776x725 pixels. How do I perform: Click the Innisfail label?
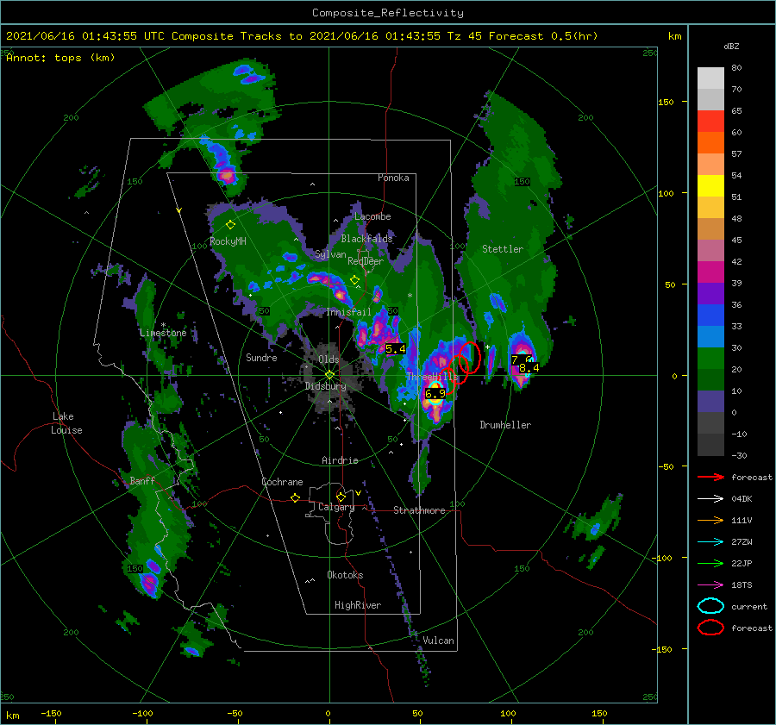tap(348, 312)
